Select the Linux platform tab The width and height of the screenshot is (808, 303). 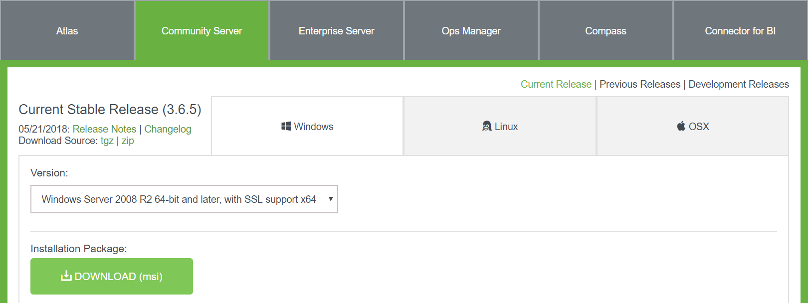click(x=500, y=126)
